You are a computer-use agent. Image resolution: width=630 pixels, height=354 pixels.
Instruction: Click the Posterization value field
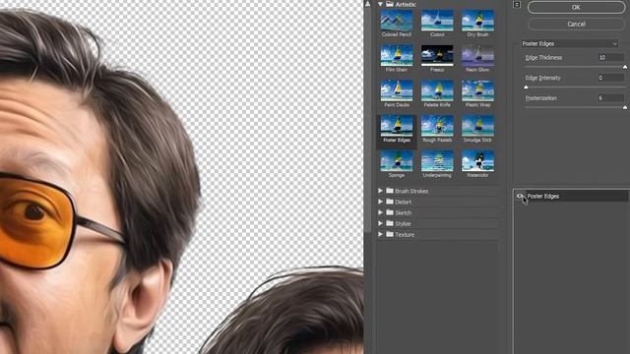[x=610, y=98]
